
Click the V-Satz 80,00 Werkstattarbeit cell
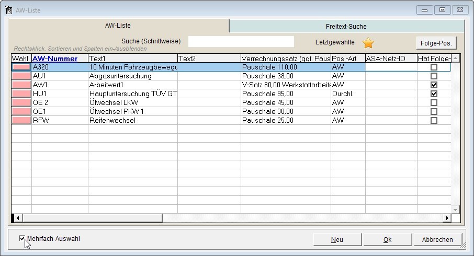tap(286, 85)
